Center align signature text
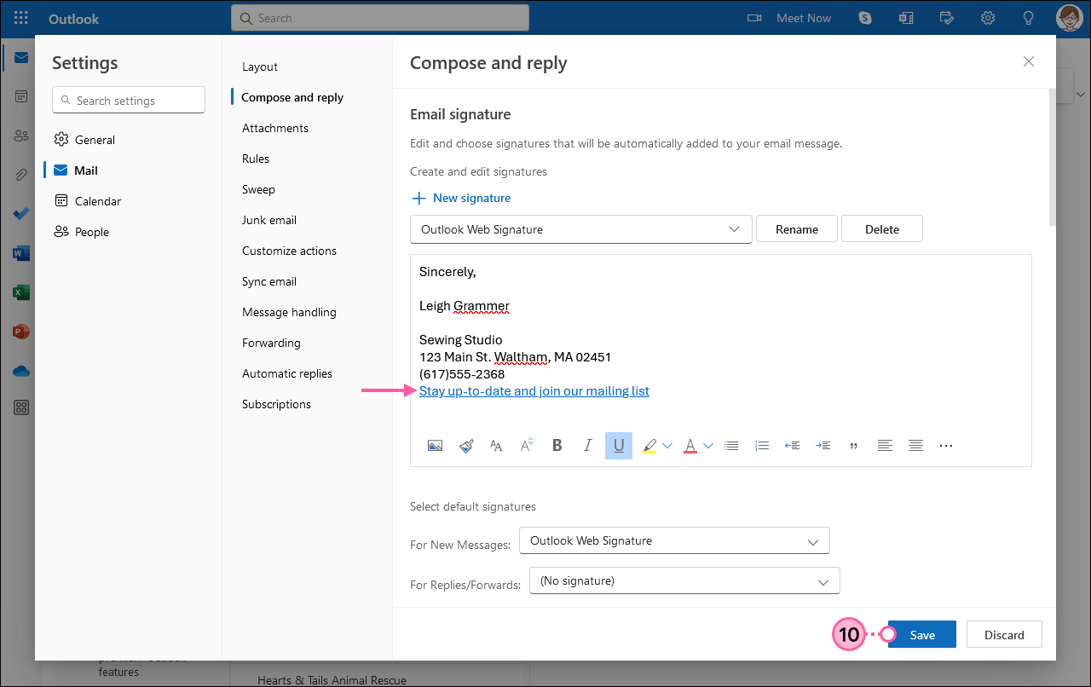The image size is (1091, 687). tap(915, 446)
